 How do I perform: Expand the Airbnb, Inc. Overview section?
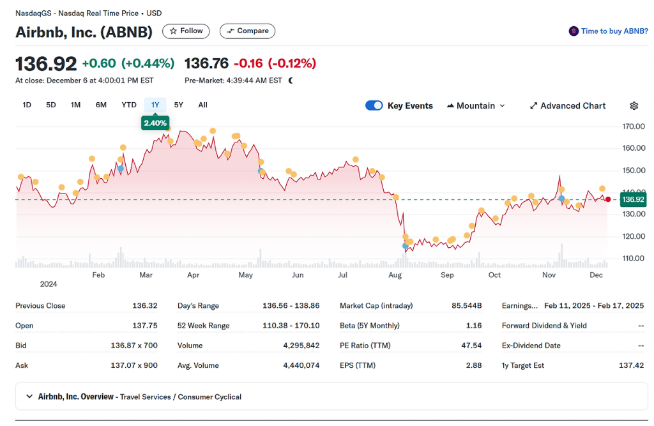coord(331,397)
